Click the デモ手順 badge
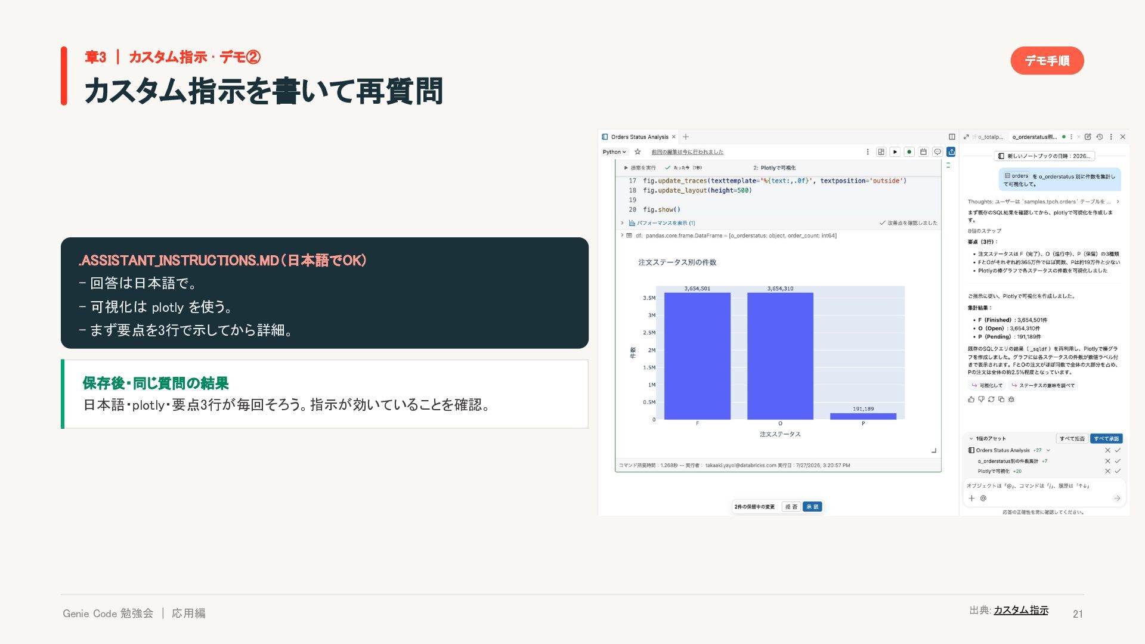This screenshot has width=1145, height=644. [1047, 60]
